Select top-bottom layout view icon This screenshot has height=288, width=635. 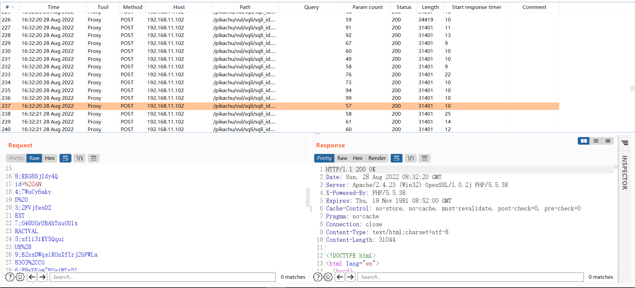(596, 141)
